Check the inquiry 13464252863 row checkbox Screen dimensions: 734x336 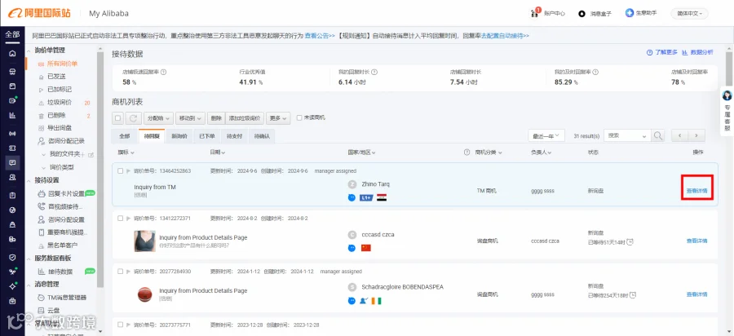121,170
